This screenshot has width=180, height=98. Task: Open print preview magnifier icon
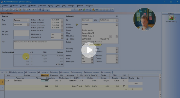coord(14,10)
